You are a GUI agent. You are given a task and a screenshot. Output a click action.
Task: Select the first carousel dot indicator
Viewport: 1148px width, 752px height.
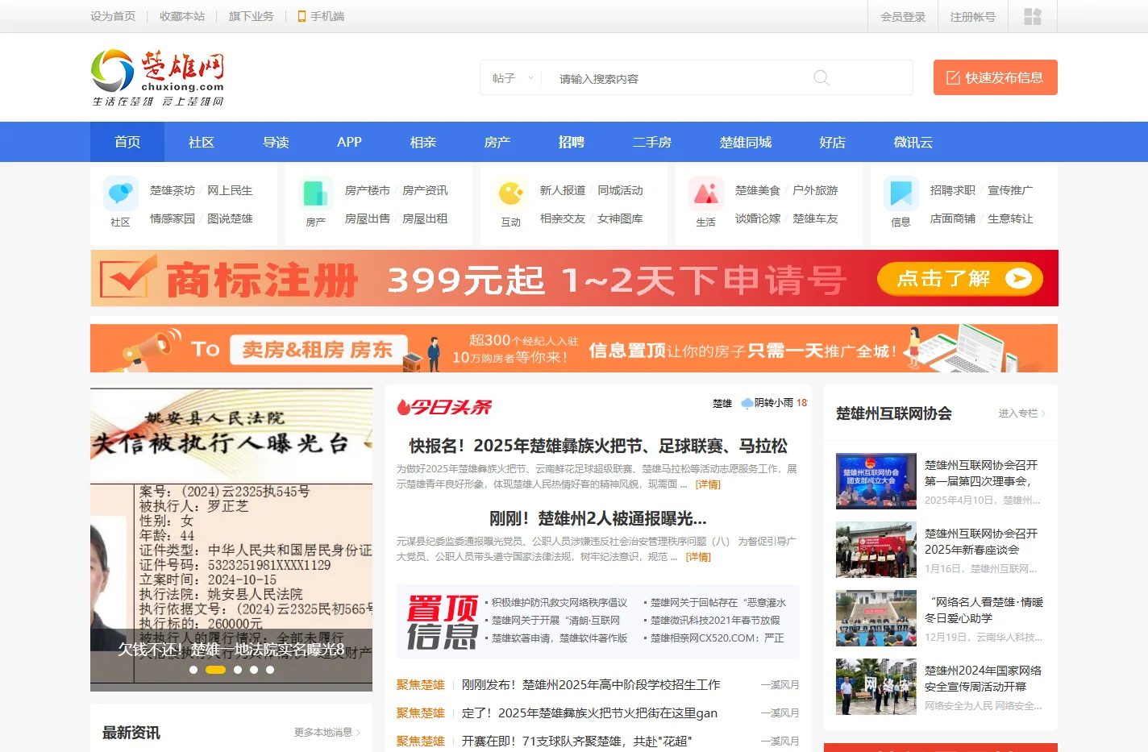(x=193, y=670)
